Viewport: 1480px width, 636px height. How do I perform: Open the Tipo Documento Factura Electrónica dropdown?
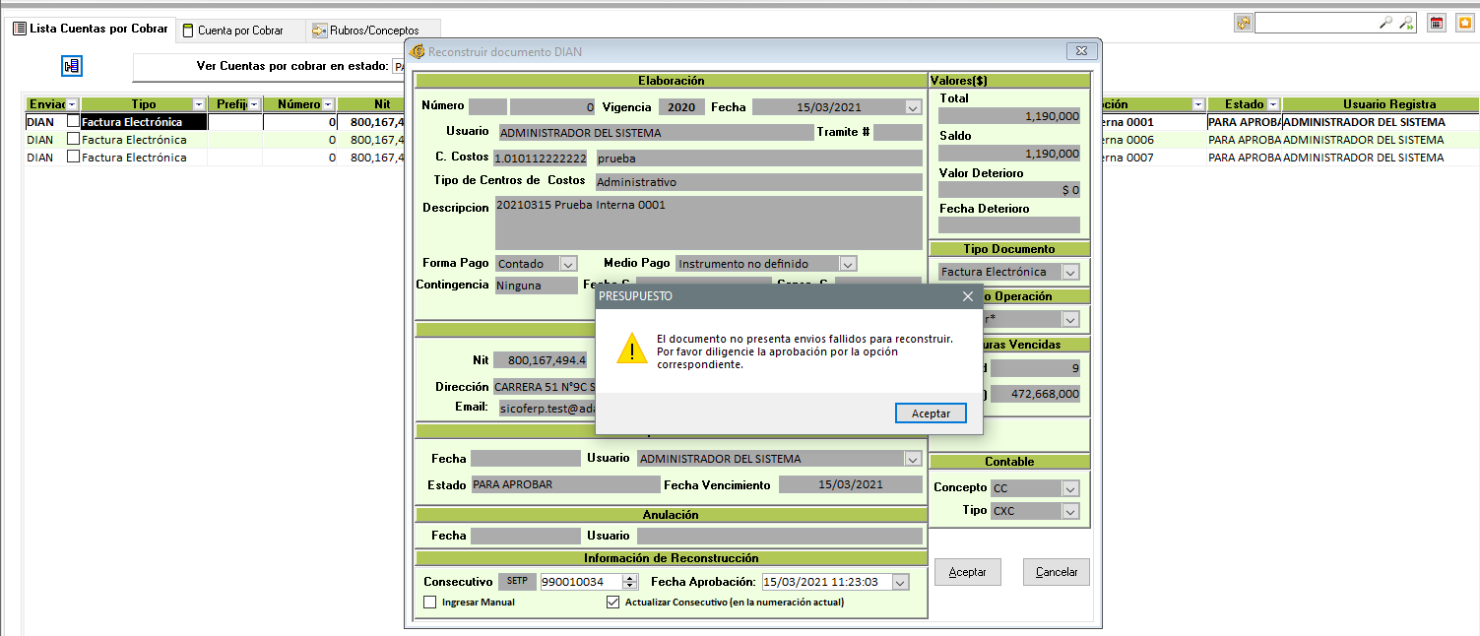[x=1069, y=272]
